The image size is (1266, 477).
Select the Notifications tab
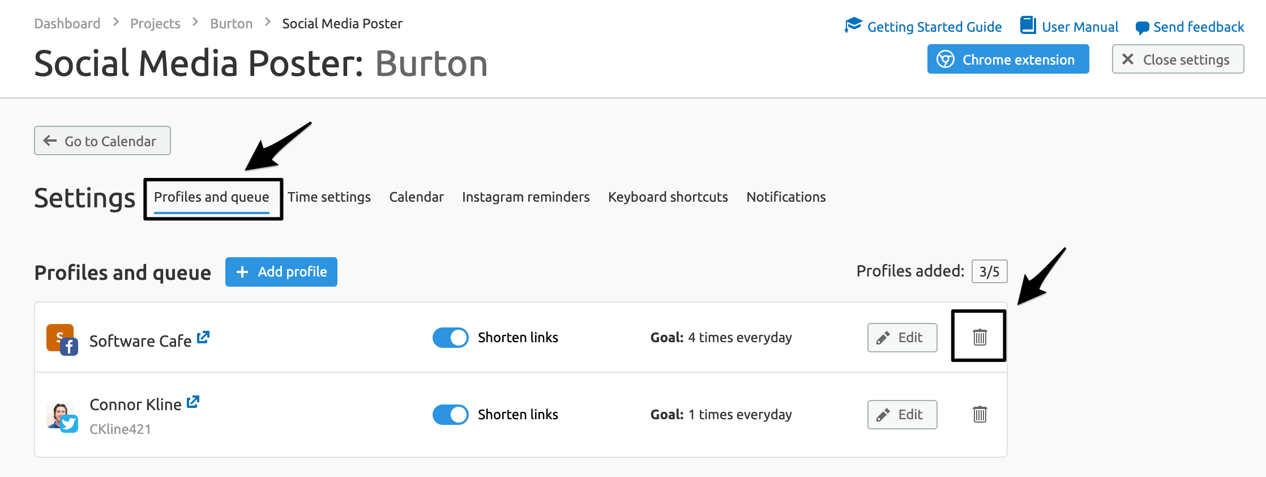pos(786,197)
